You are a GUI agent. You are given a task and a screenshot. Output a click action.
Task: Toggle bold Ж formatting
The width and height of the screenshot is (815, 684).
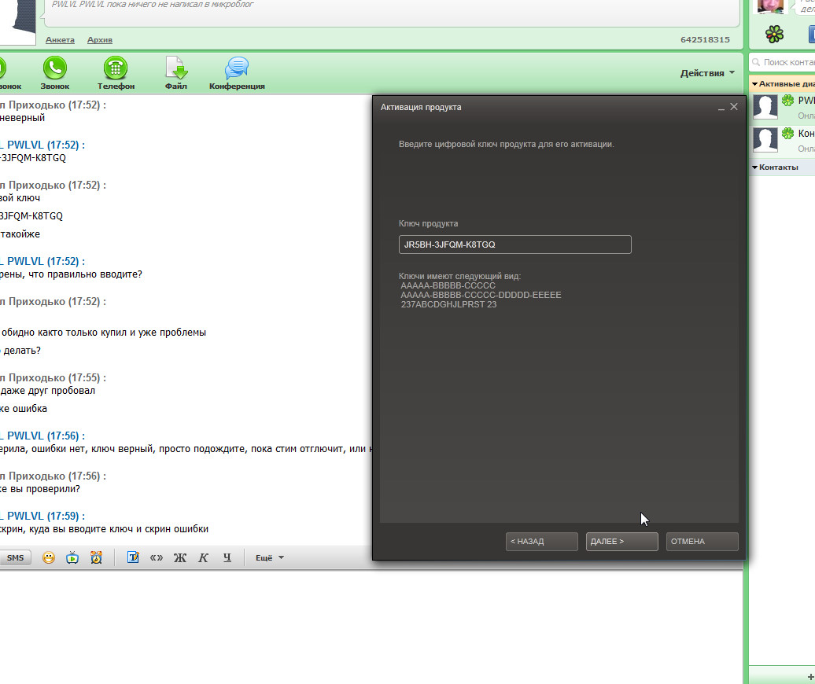point(180,557)
